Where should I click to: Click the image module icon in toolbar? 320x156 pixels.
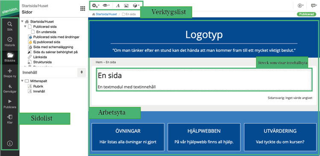pyautogui.click(x=126, y=6)
